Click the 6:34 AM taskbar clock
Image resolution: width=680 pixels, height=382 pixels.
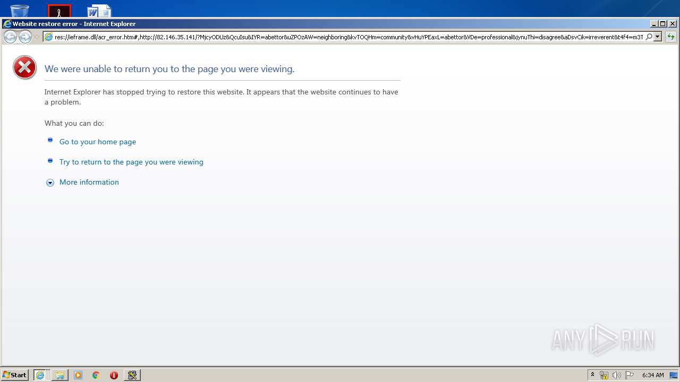tap(653, 375)
